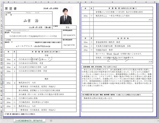Image resolution: width=159 pixels, height=123 pixels.
Task: Click the date cell 202x年 x月 x日現在
Action: pyautogui.click(x=51, y=8)
